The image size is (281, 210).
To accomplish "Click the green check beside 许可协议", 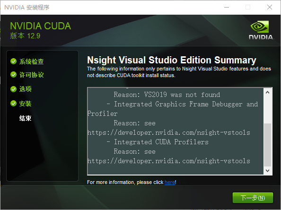I will pos(13,75).
